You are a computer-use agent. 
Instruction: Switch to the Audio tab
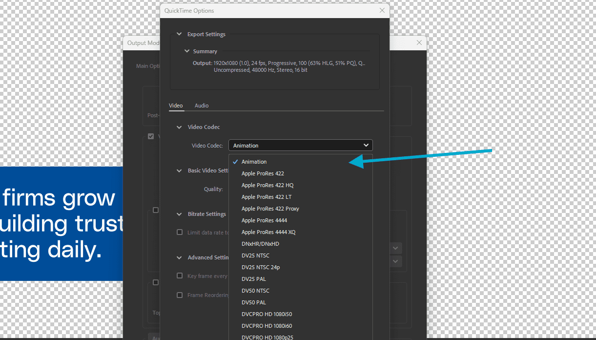point(202,106)
